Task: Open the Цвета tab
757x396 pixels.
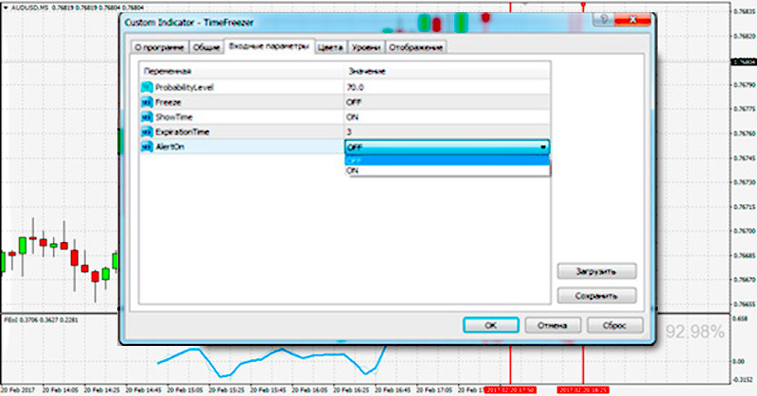Action: coord(330,47)
